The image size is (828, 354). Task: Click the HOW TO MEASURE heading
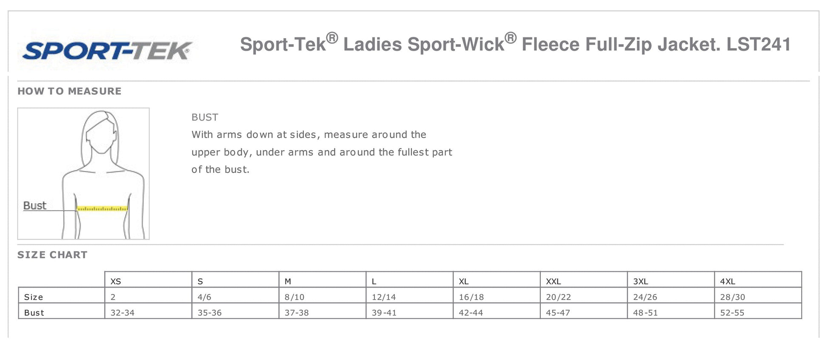pos(69,91)
